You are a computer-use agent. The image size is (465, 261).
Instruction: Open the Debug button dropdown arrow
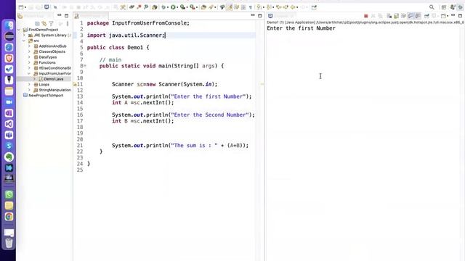(167, 7)
